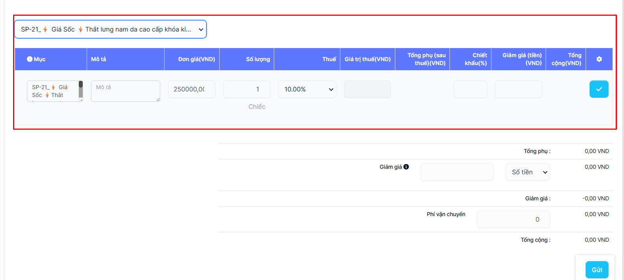Expand the 10.00% tax dropdown
The height and width of the screenshot is (280, 624).
click(307, 89)
